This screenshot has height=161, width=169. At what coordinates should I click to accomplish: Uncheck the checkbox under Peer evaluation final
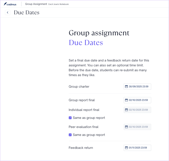click(x=70, y=135)
